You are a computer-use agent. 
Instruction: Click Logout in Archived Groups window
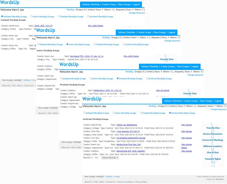tap(218, 101)
